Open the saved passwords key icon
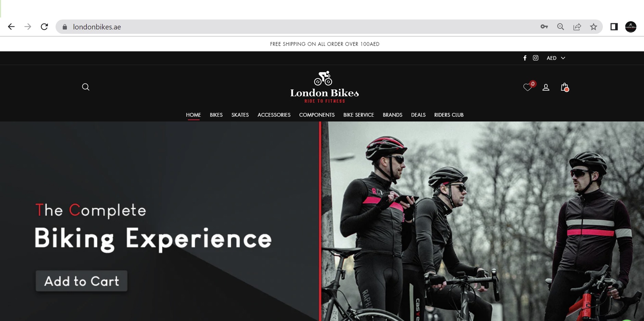Viewport: 644px width, 321px height. click(x=544, y=27)
